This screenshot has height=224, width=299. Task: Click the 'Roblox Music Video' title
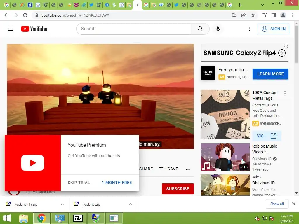[265, 149]
